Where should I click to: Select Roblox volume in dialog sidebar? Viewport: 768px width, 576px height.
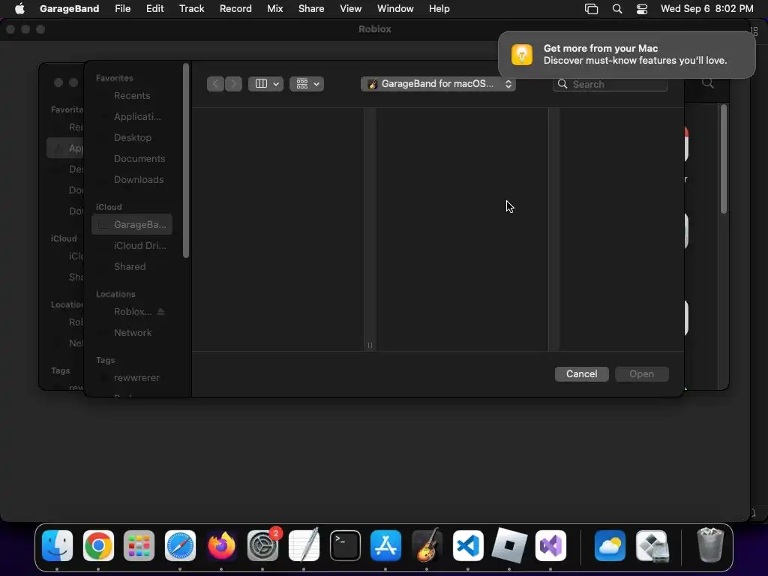click(132, 311)
